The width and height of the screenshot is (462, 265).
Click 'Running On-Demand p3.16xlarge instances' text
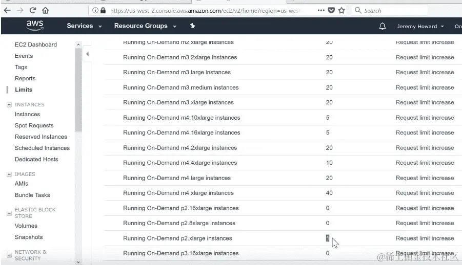[180, 253]
